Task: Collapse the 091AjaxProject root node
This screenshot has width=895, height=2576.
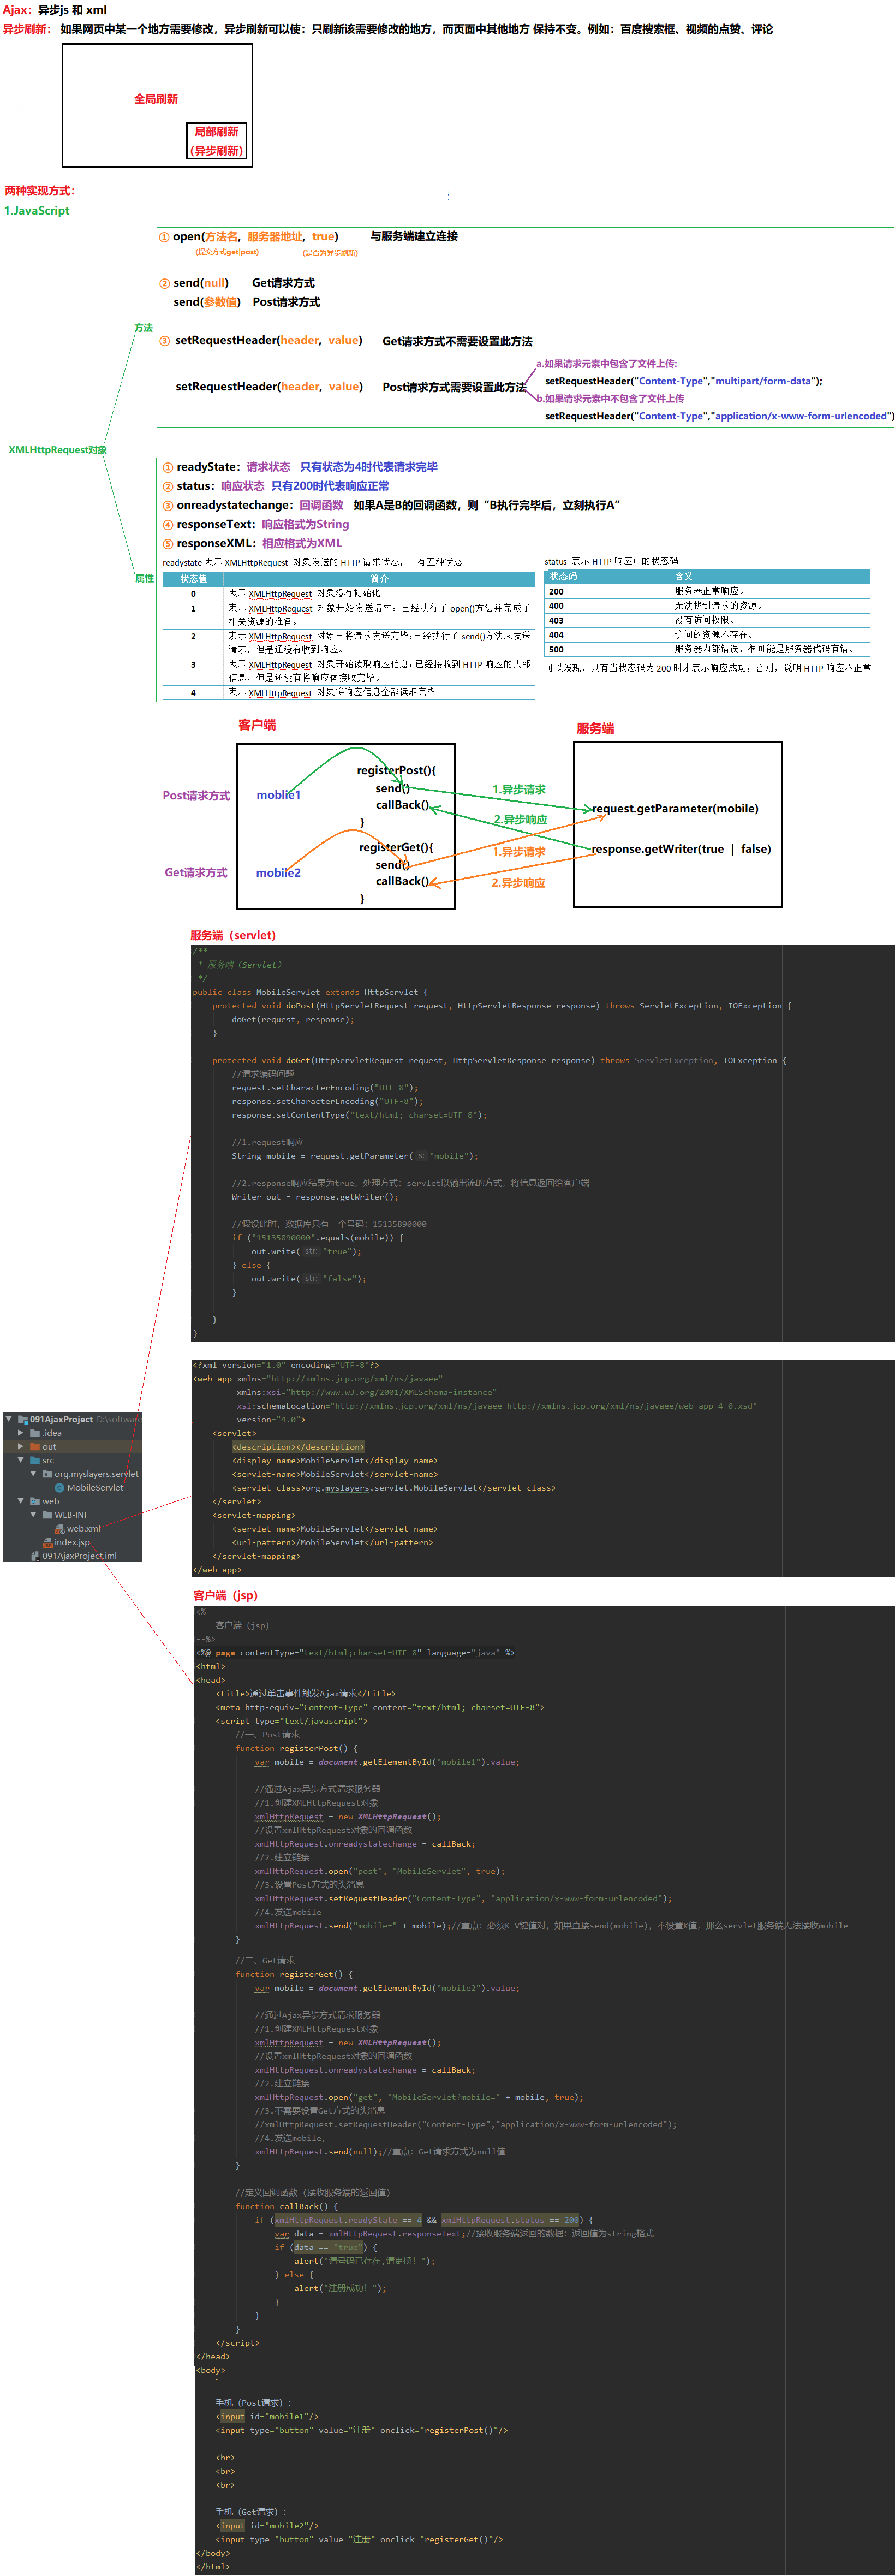Action: pyautogui.click(x=9, y=1419)
